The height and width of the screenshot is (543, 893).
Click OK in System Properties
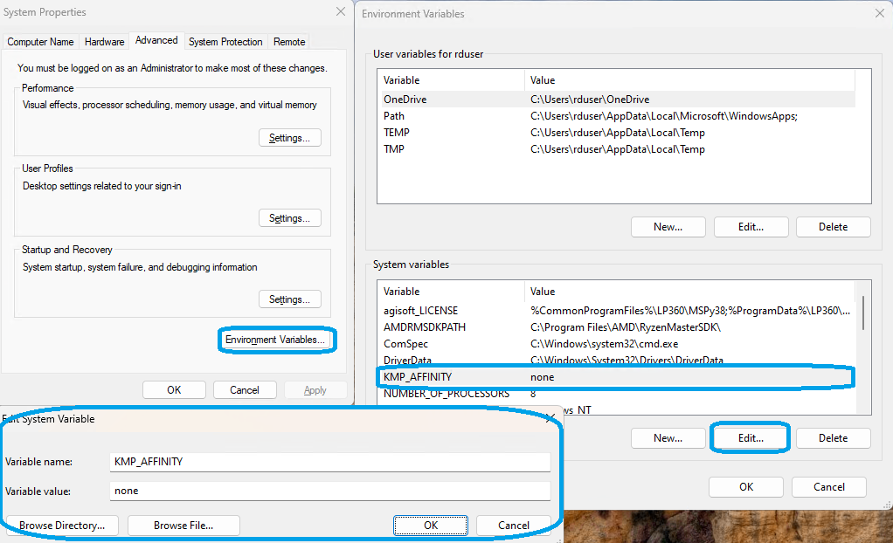tap(174, 390)
